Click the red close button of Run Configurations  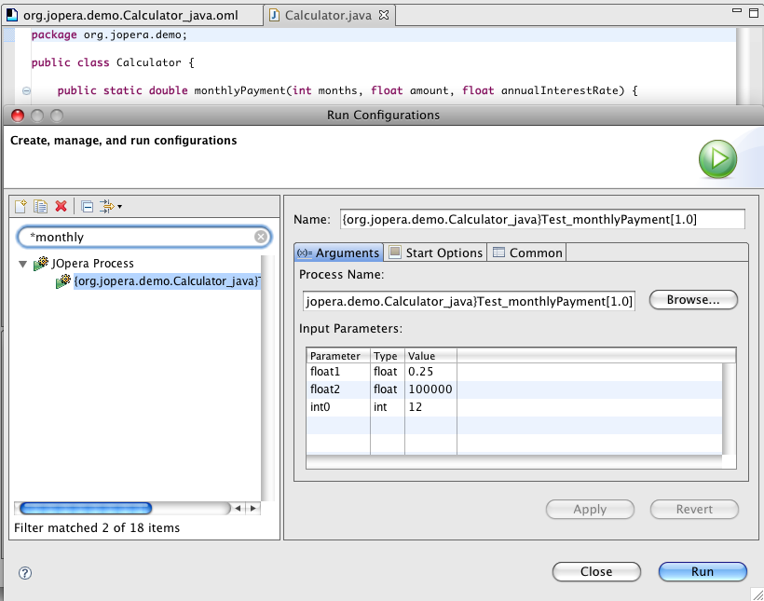tap(18, 116)
